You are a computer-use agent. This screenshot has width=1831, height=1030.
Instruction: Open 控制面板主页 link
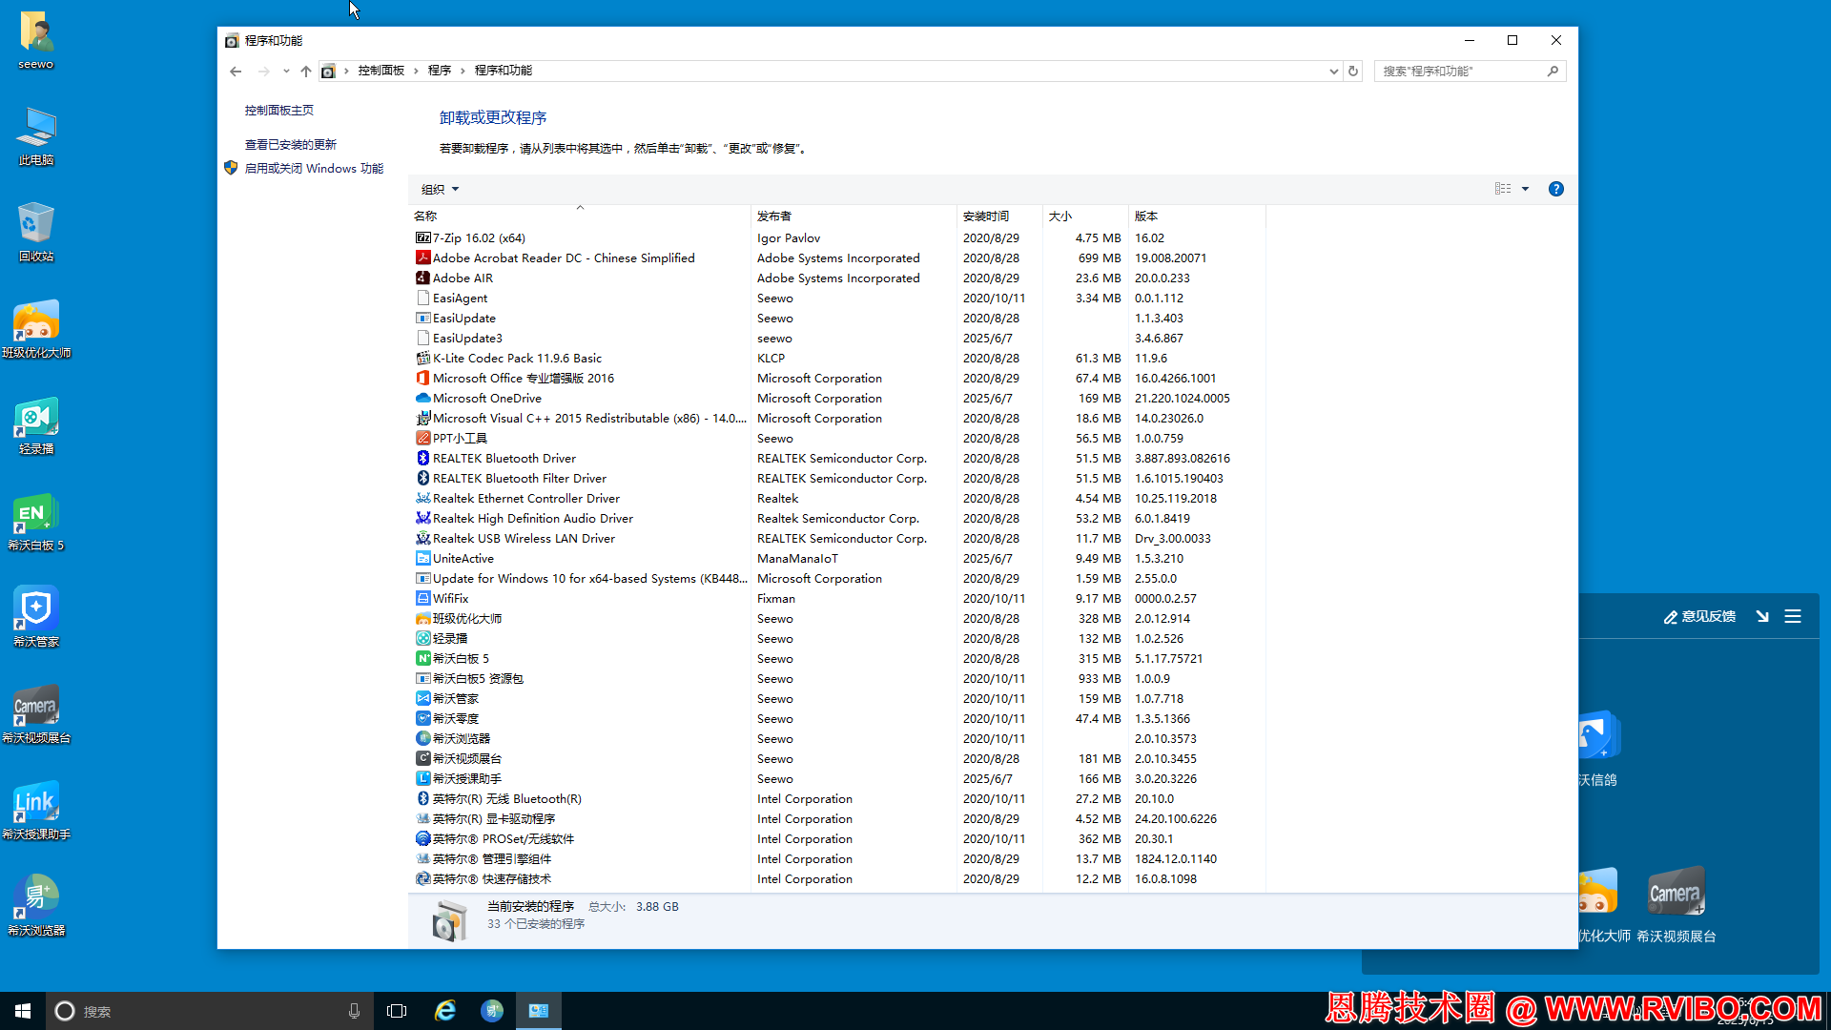coord(279,111)
